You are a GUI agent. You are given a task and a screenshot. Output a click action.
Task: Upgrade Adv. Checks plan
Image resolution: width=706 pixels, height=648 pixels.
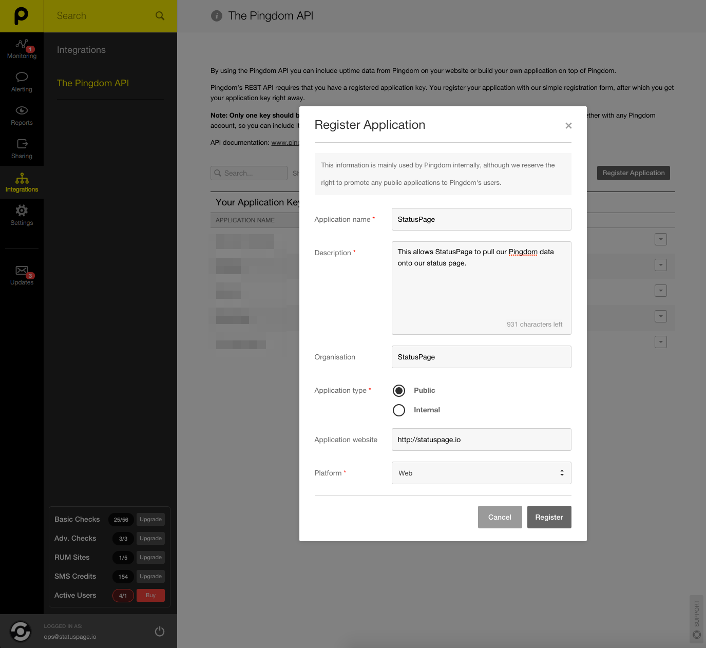point(150,539)
